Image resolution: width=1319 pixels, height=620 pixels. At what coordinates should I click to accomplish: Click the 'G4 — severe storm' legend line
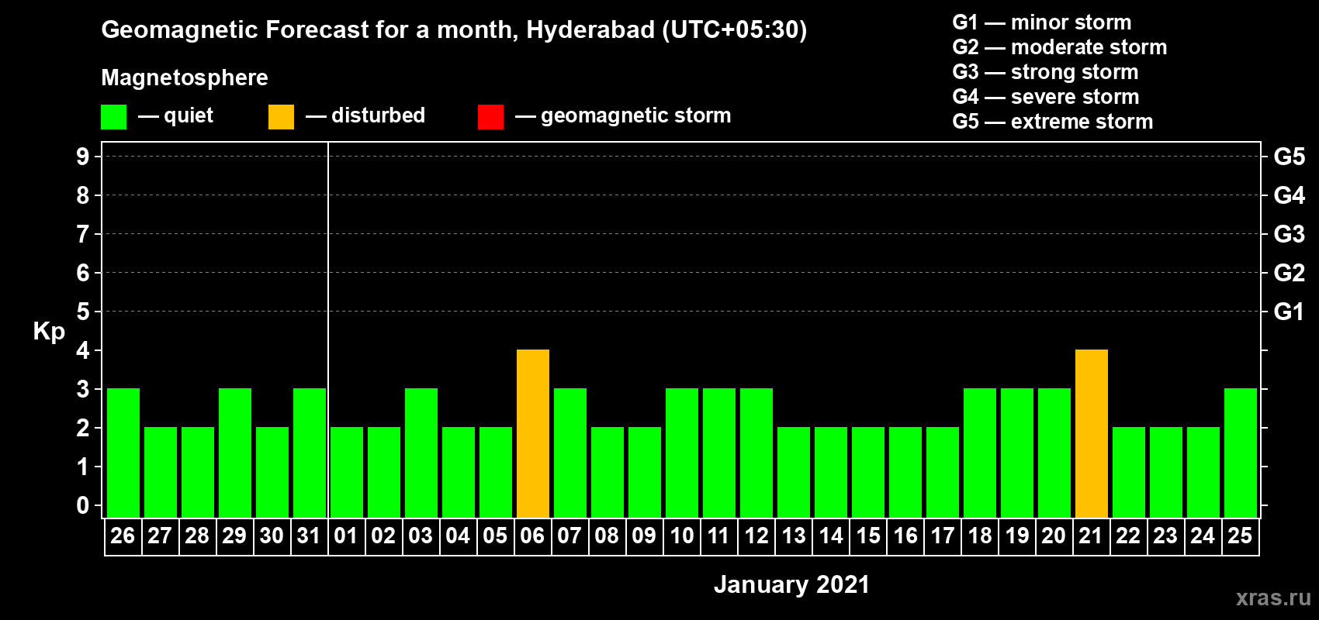(x=1046, y=97)
